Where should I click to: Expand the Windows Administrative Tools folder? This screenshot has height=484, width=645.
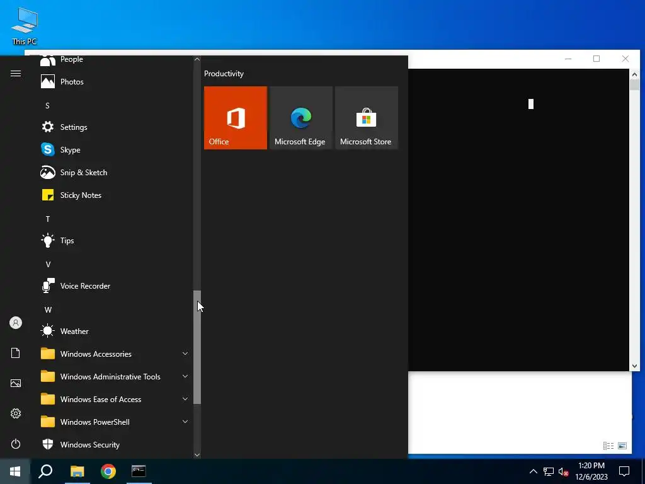click(113, 376)
